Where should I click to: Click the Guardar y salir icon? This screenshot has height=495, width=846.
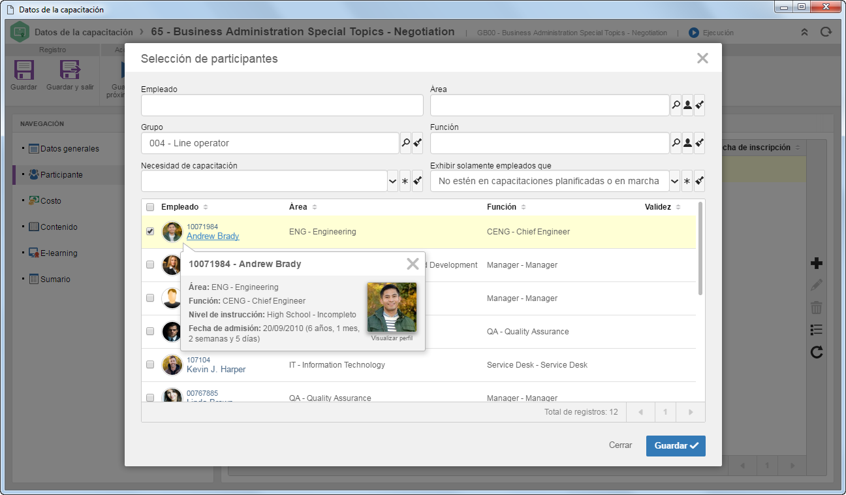(x=70, y=70)
